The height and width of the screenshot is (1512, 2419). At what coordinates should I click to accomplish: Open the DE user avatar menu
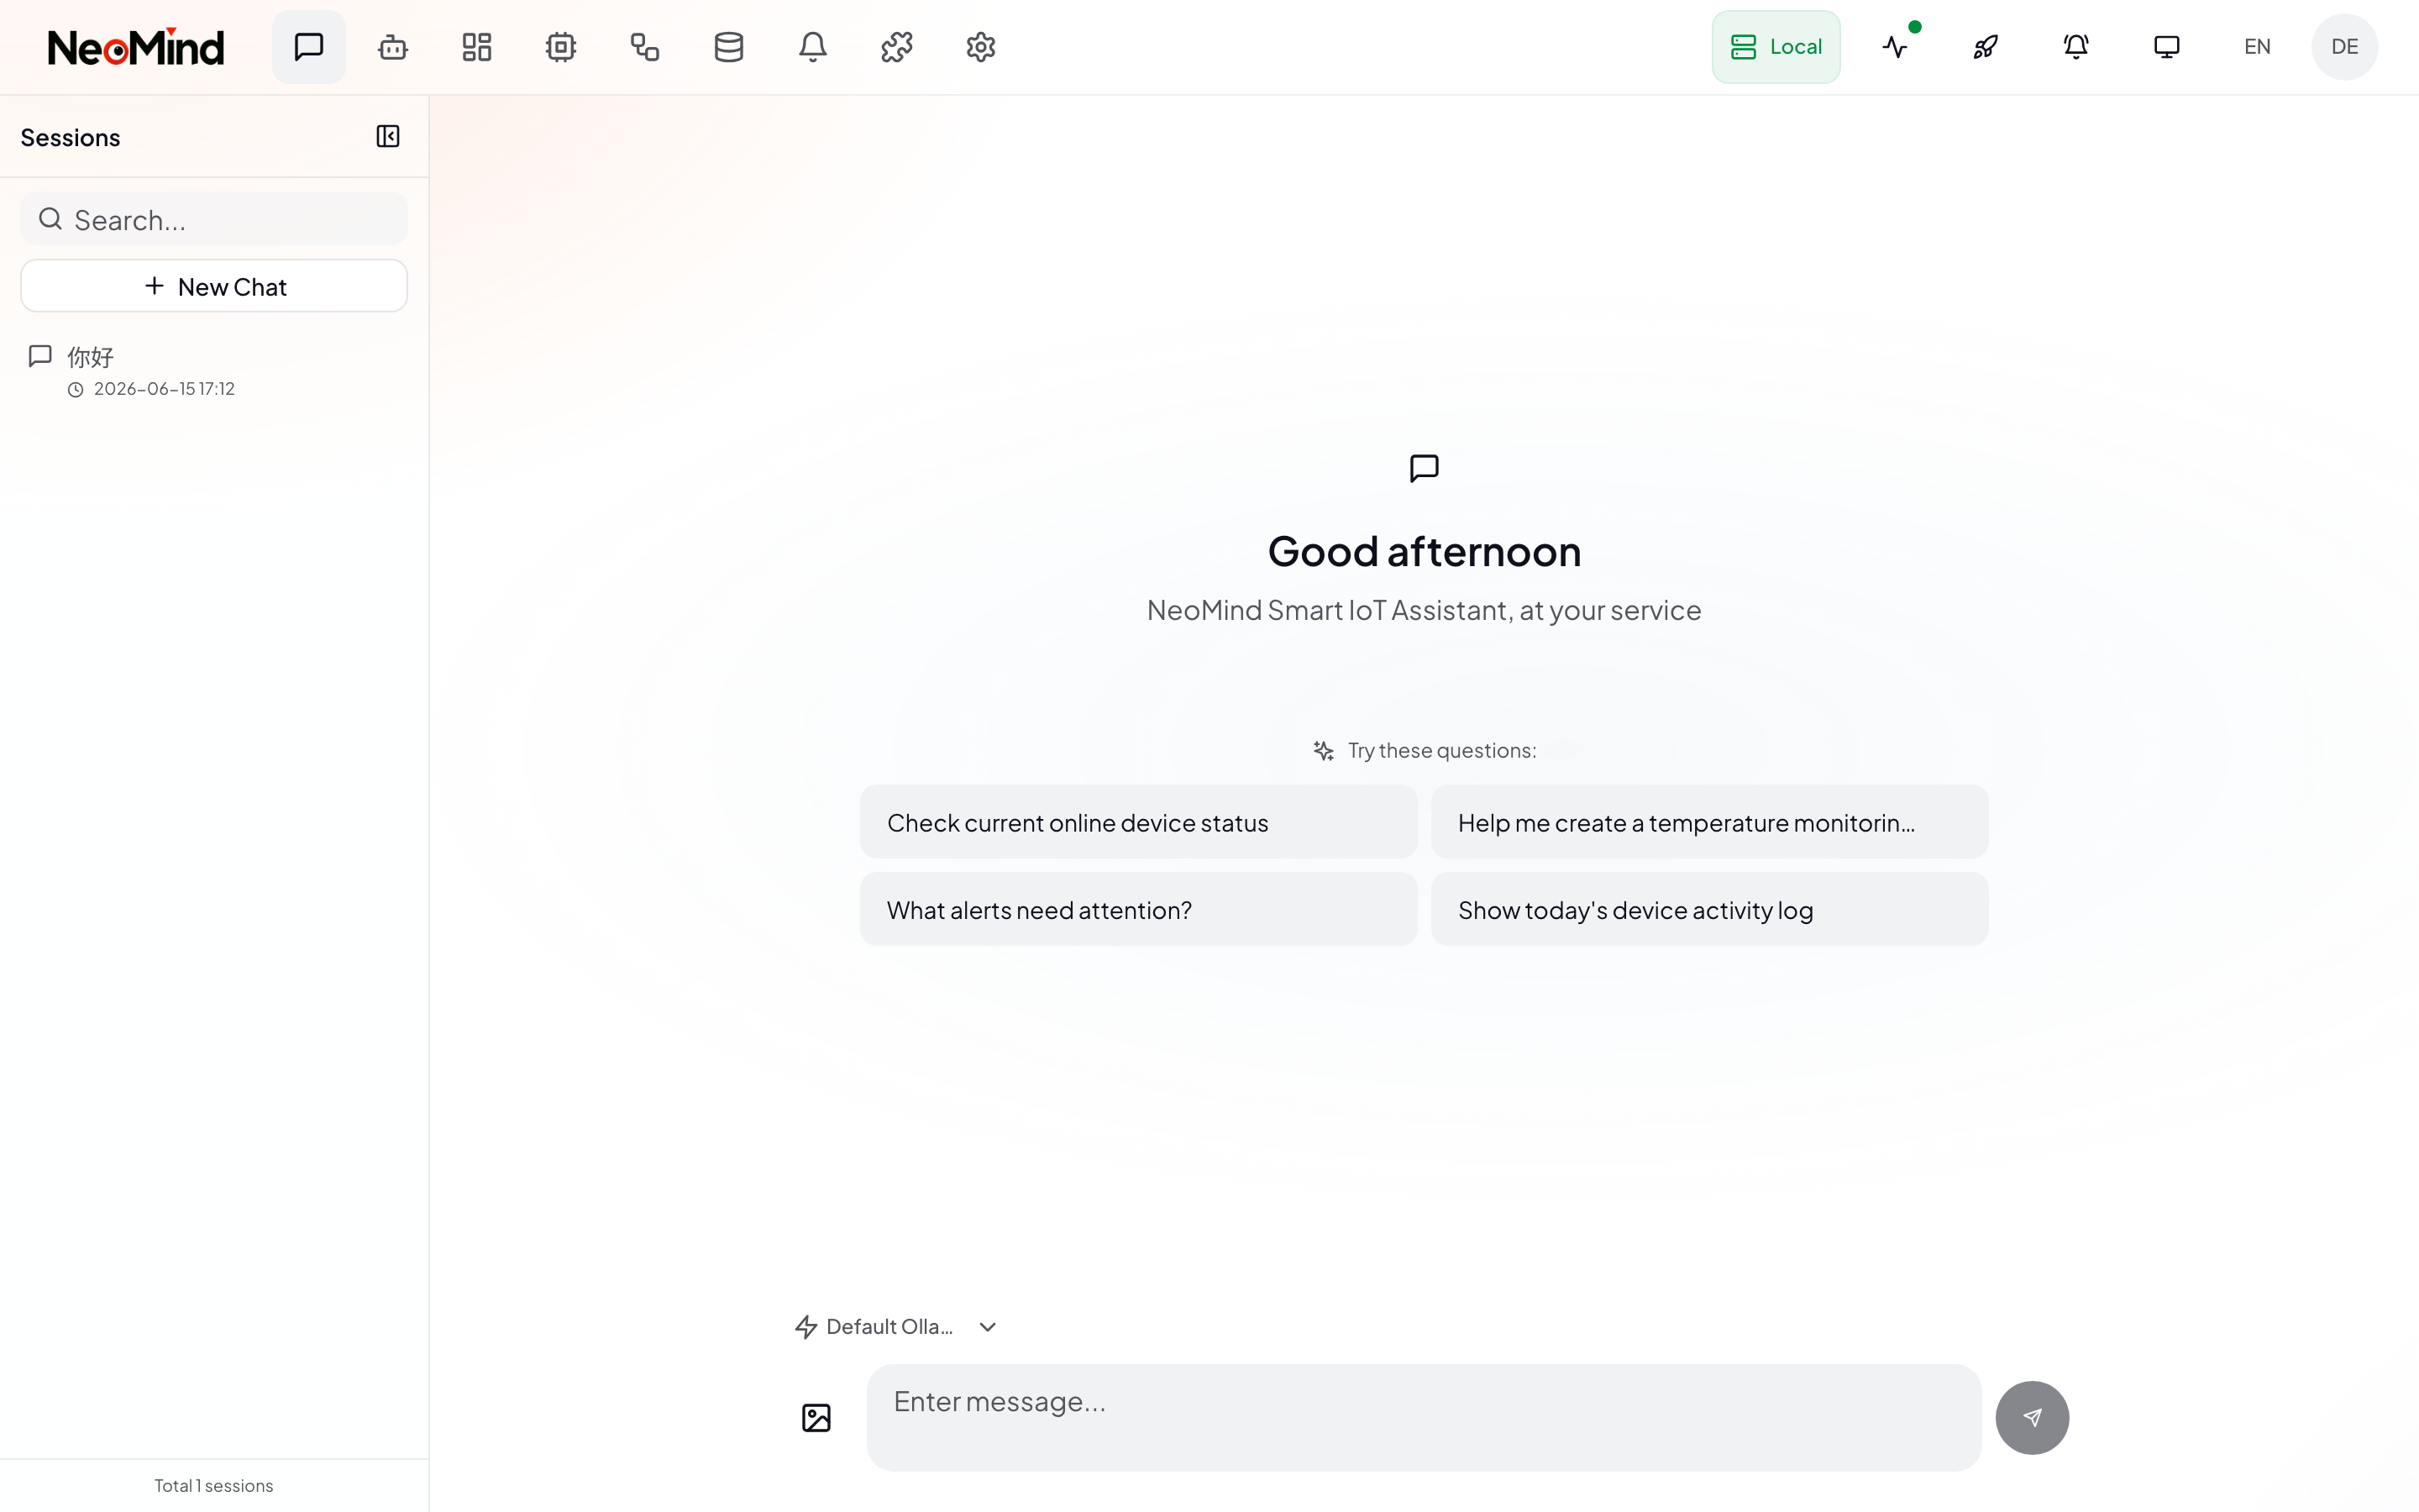tap(2344, 47)
